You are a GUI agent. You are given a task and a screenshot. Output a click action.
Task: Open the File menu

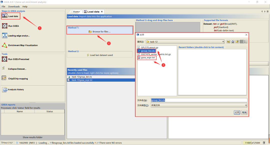tap(3, 7)
